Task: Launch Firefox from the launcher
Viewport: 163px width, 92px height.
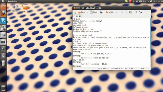Action: [x=3, y=14]
